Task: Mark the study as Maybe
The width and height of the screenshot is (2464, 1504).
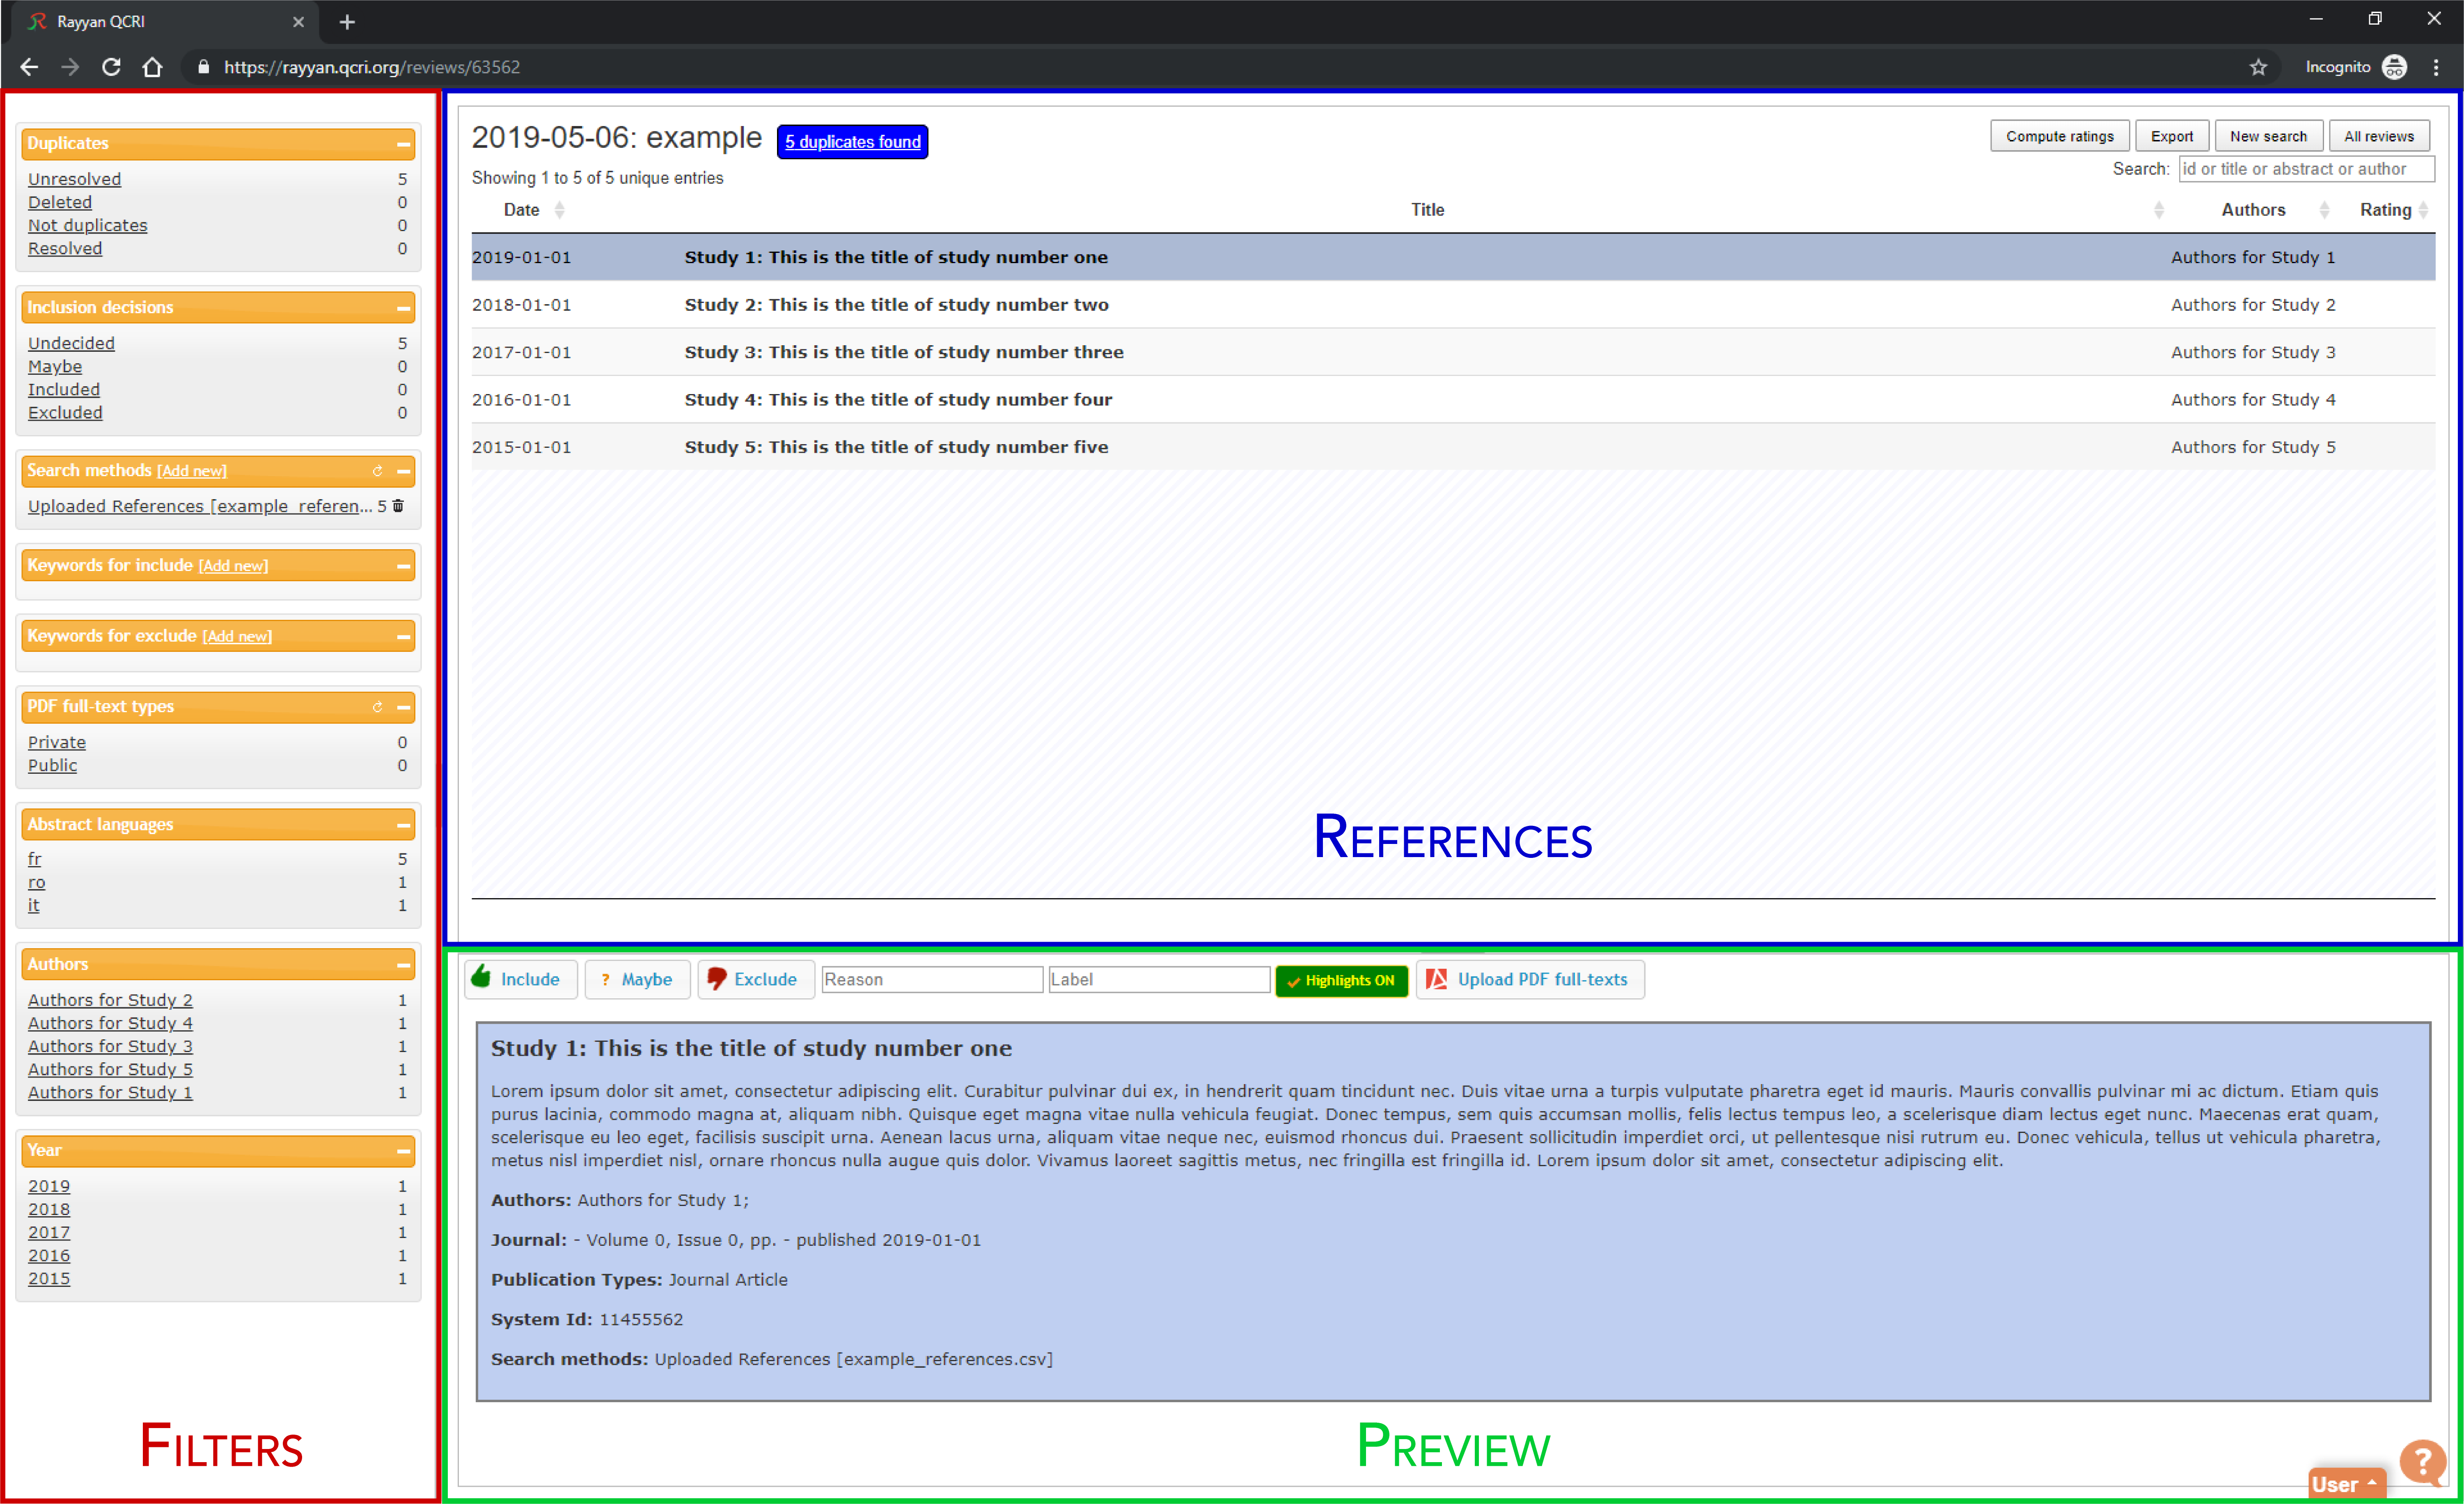Action: tap(637, 979)
